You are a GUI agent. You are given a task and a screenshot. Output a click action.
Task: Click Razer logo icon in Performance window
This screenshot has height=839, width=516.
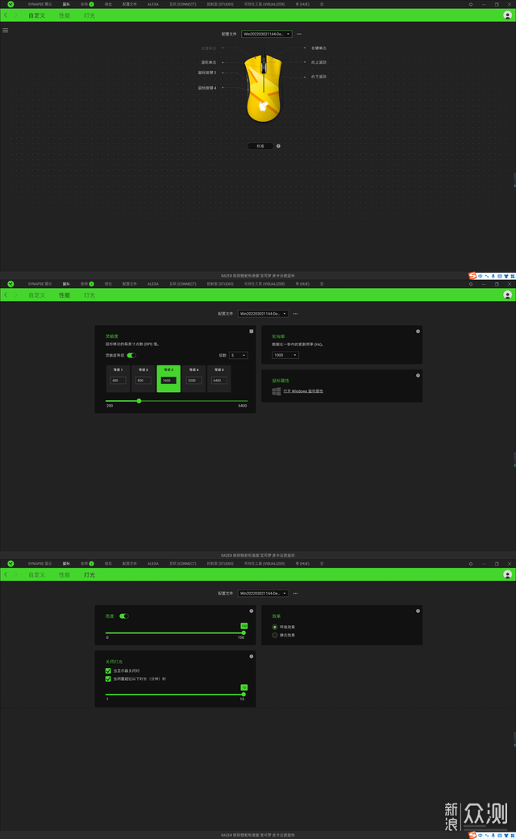pyautogui.click(x=10, y=284)
